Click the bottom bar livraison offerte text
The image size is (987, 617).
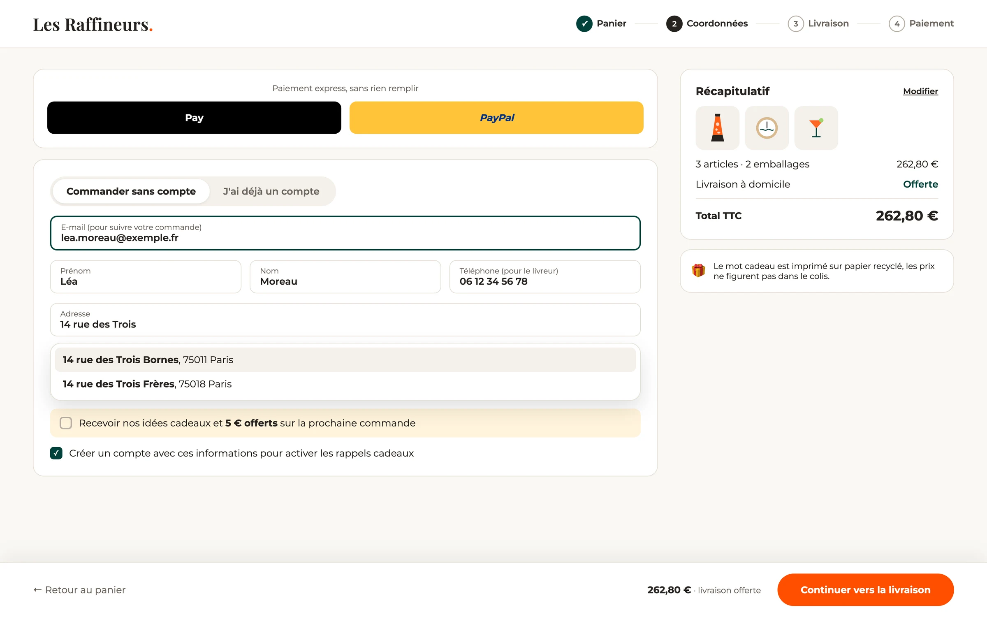pos(729,590)
